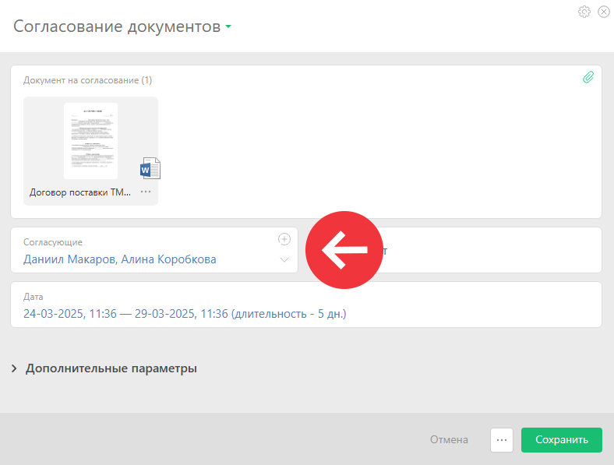Click the Согласование документов title
Image resolution: width=614 pixels, height=465 pixels.
pos(117,26)
